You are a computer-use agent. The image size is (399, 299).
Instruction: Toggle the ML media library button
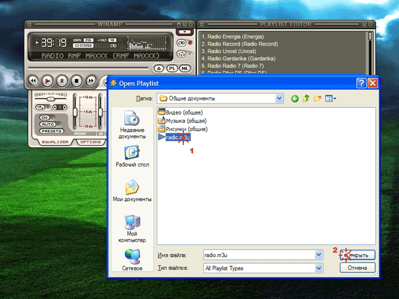pyautogui.click(x=185, y=68)
